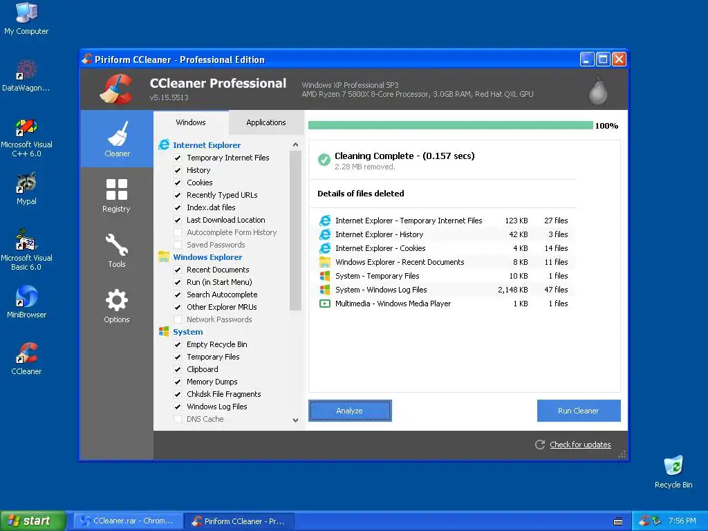Select System tree heading text
Viewport: 708px width, 531px height.
coord(188,331)
